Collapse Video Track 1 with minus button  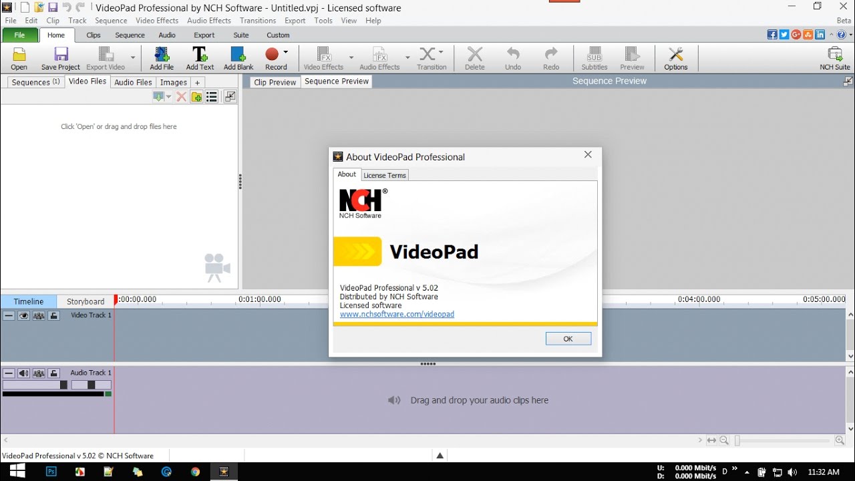9,315
